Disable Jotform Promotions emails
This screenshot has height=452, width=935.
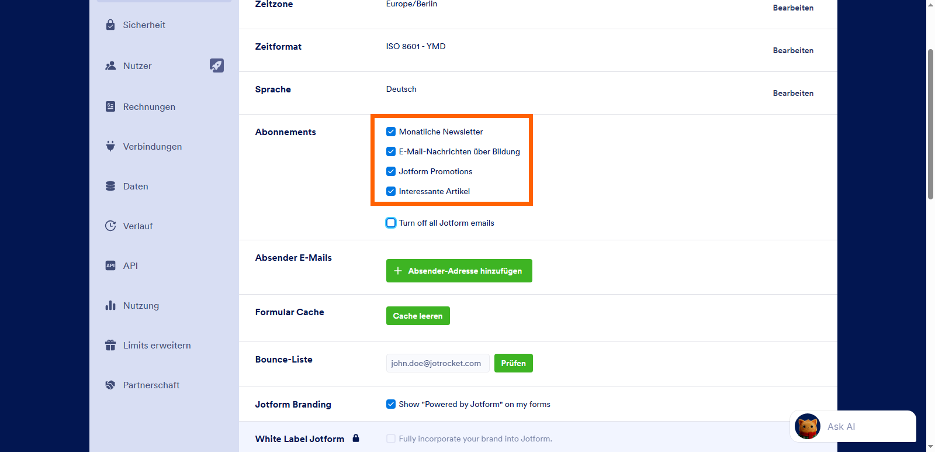point(391,171)
